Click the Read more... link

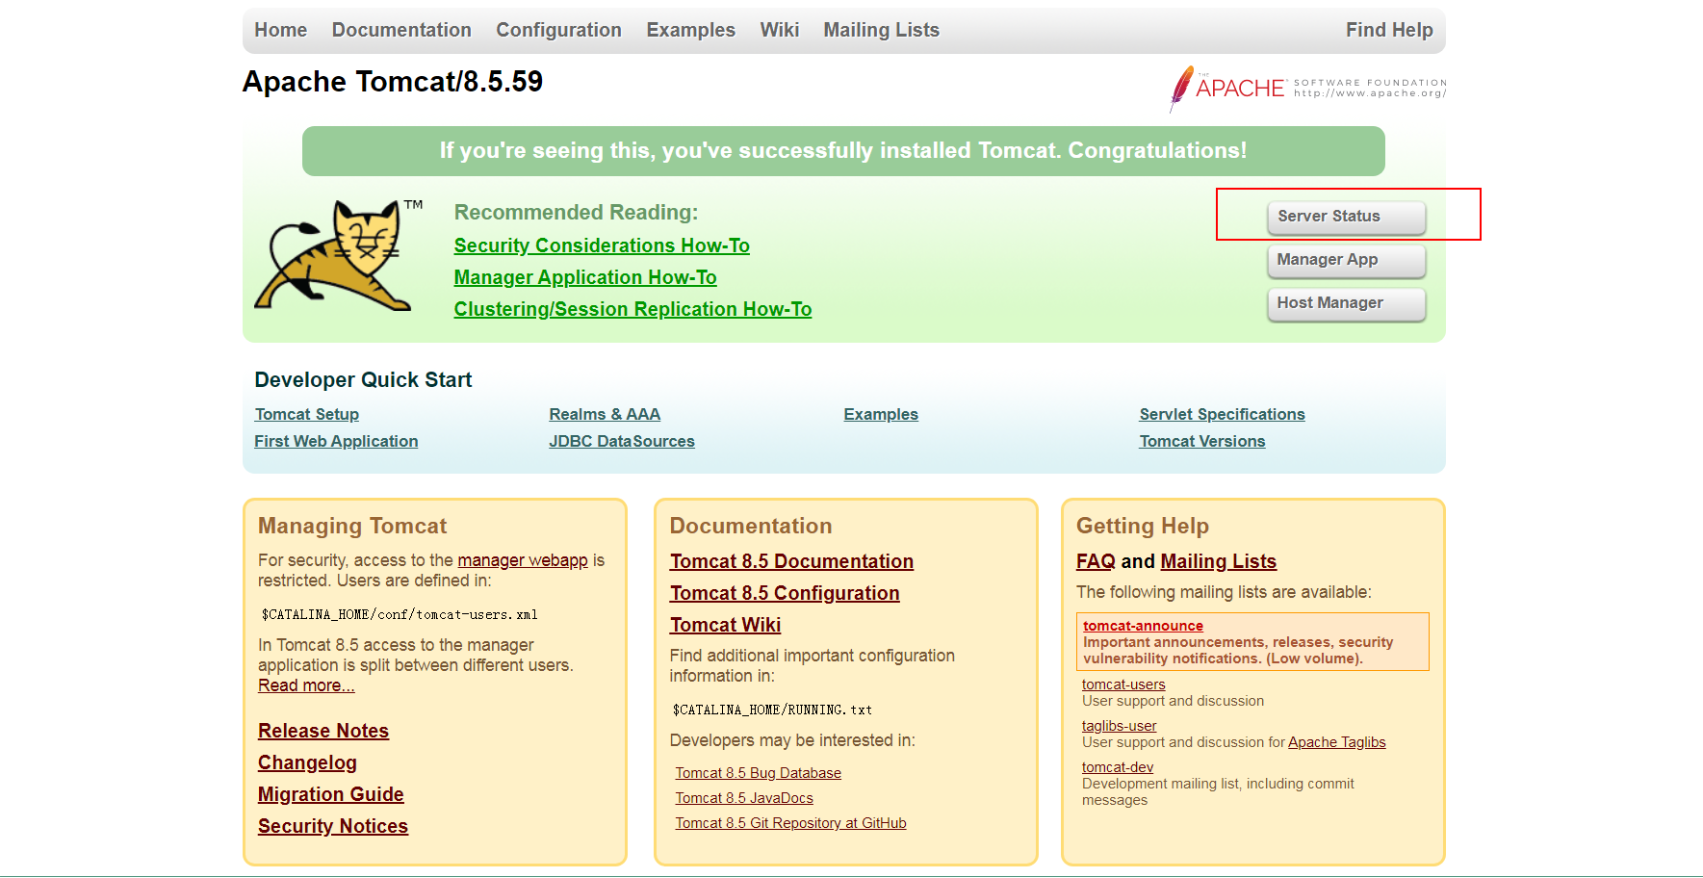(306, 685)
